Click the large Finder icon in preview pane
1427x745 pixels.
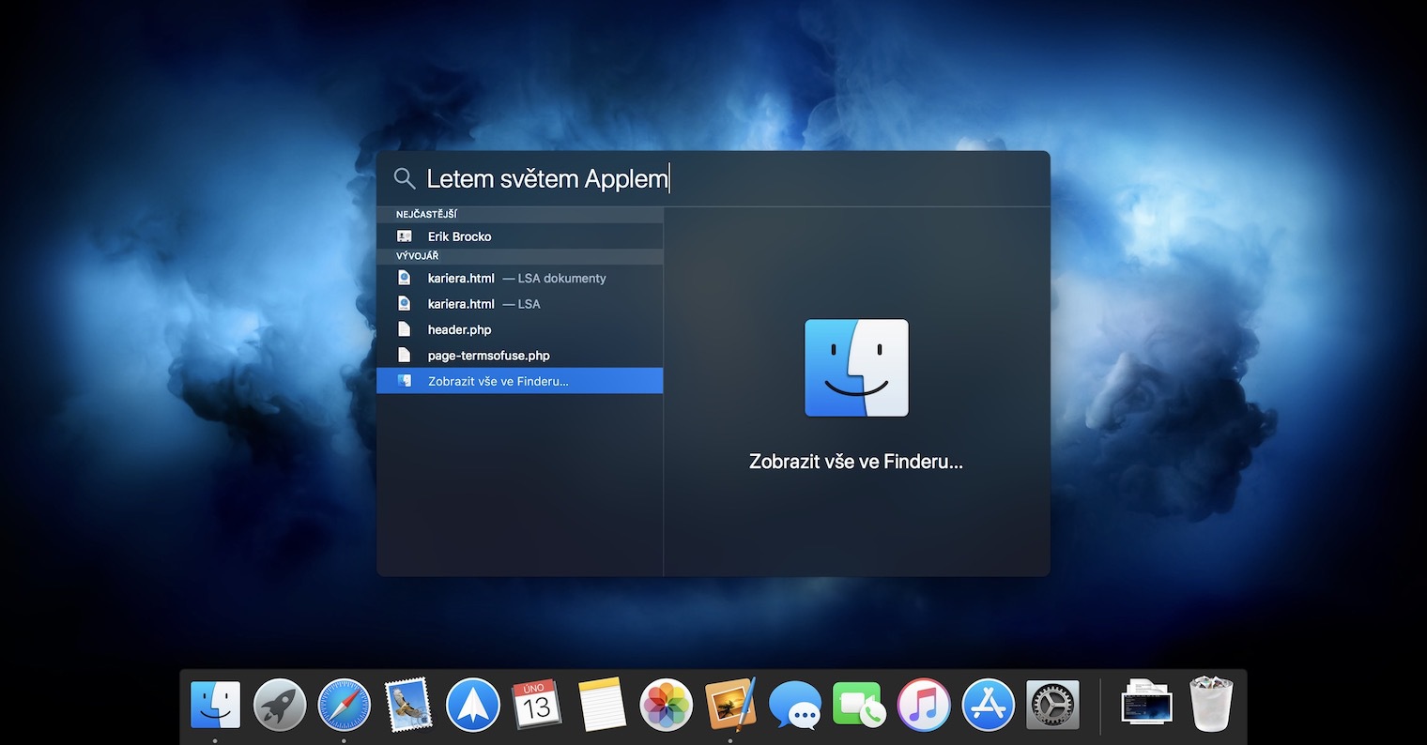coord(856,368)
